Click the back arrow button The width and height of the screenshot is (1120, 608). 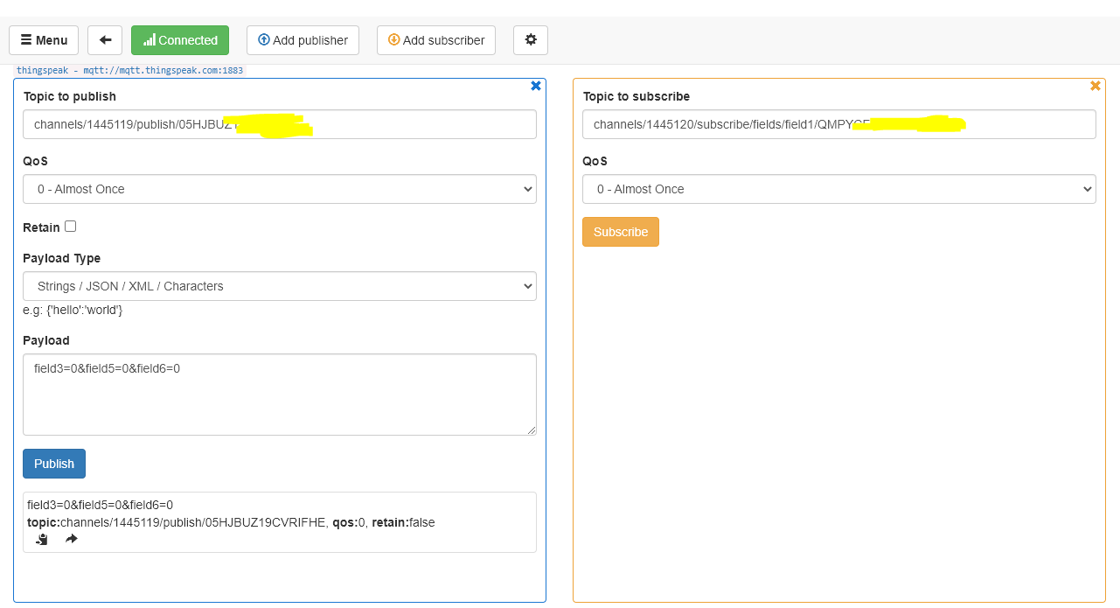point(105,40)
